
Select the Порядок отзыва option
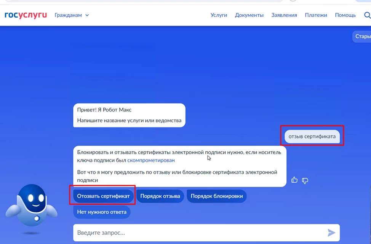[160, 196]
